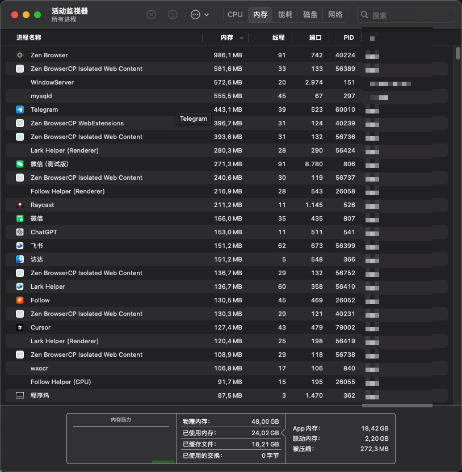Image resolution: width=462 pixels, height=472 pixels.
Task: Click the 搜索 search field
Action: 406,15
